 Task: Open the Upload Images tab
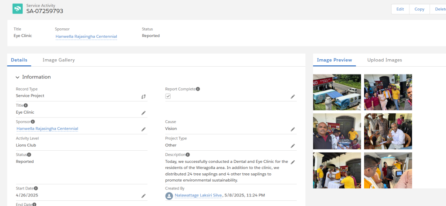[x=385, y=60]
